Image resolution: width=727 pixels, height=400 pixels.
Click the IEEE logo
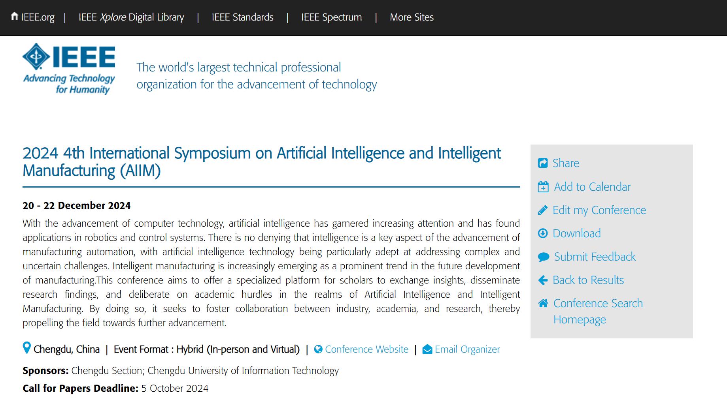tap(69, 69)
